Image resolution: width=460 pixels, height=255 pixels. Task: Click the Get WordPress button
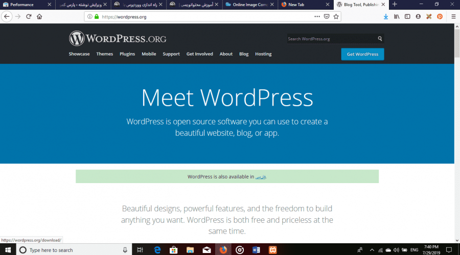tap(362, 54)
